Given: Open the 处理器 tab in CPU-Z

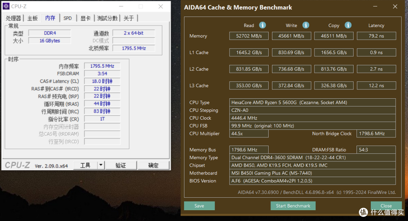Looking at the screenshot, I should [x=13, y=18].
